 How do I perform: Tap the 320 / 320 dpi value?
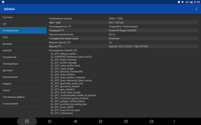pyautogui.click(x=116, y=22)
